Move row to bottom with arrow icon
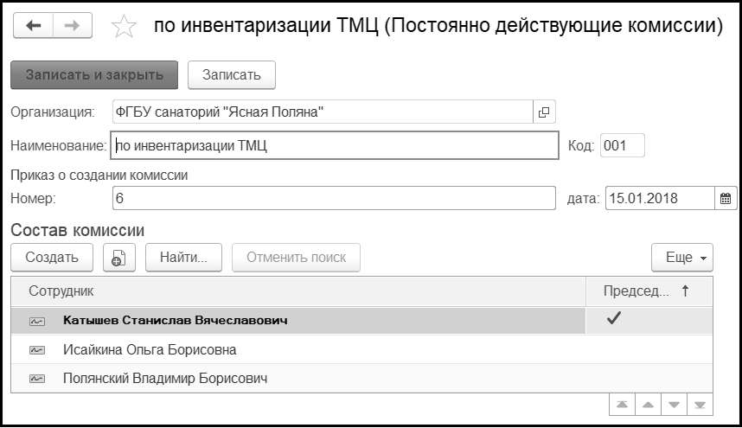Screen dimensions: 742x428 pyautogui.click(x=700, y=405)
